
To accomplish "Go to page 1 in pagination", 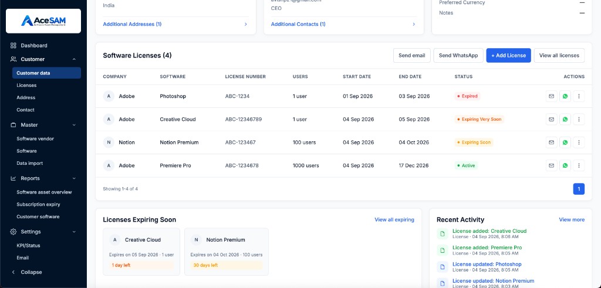I will pos(579,189).
